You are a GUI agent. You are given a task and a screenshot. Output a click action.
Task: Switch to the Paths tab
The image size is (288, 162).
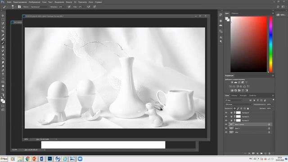pos(243,95)
